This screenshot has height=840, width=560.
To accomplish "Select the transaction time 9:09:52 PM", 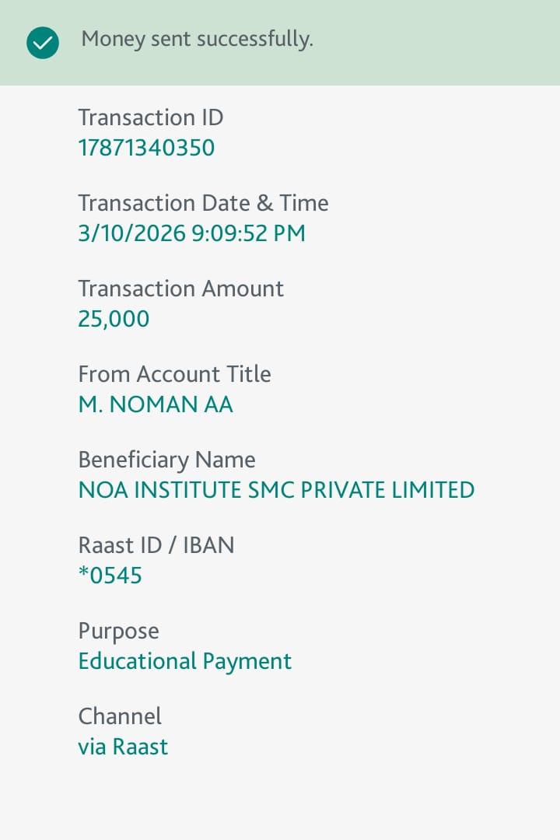I will coord(248,233).
